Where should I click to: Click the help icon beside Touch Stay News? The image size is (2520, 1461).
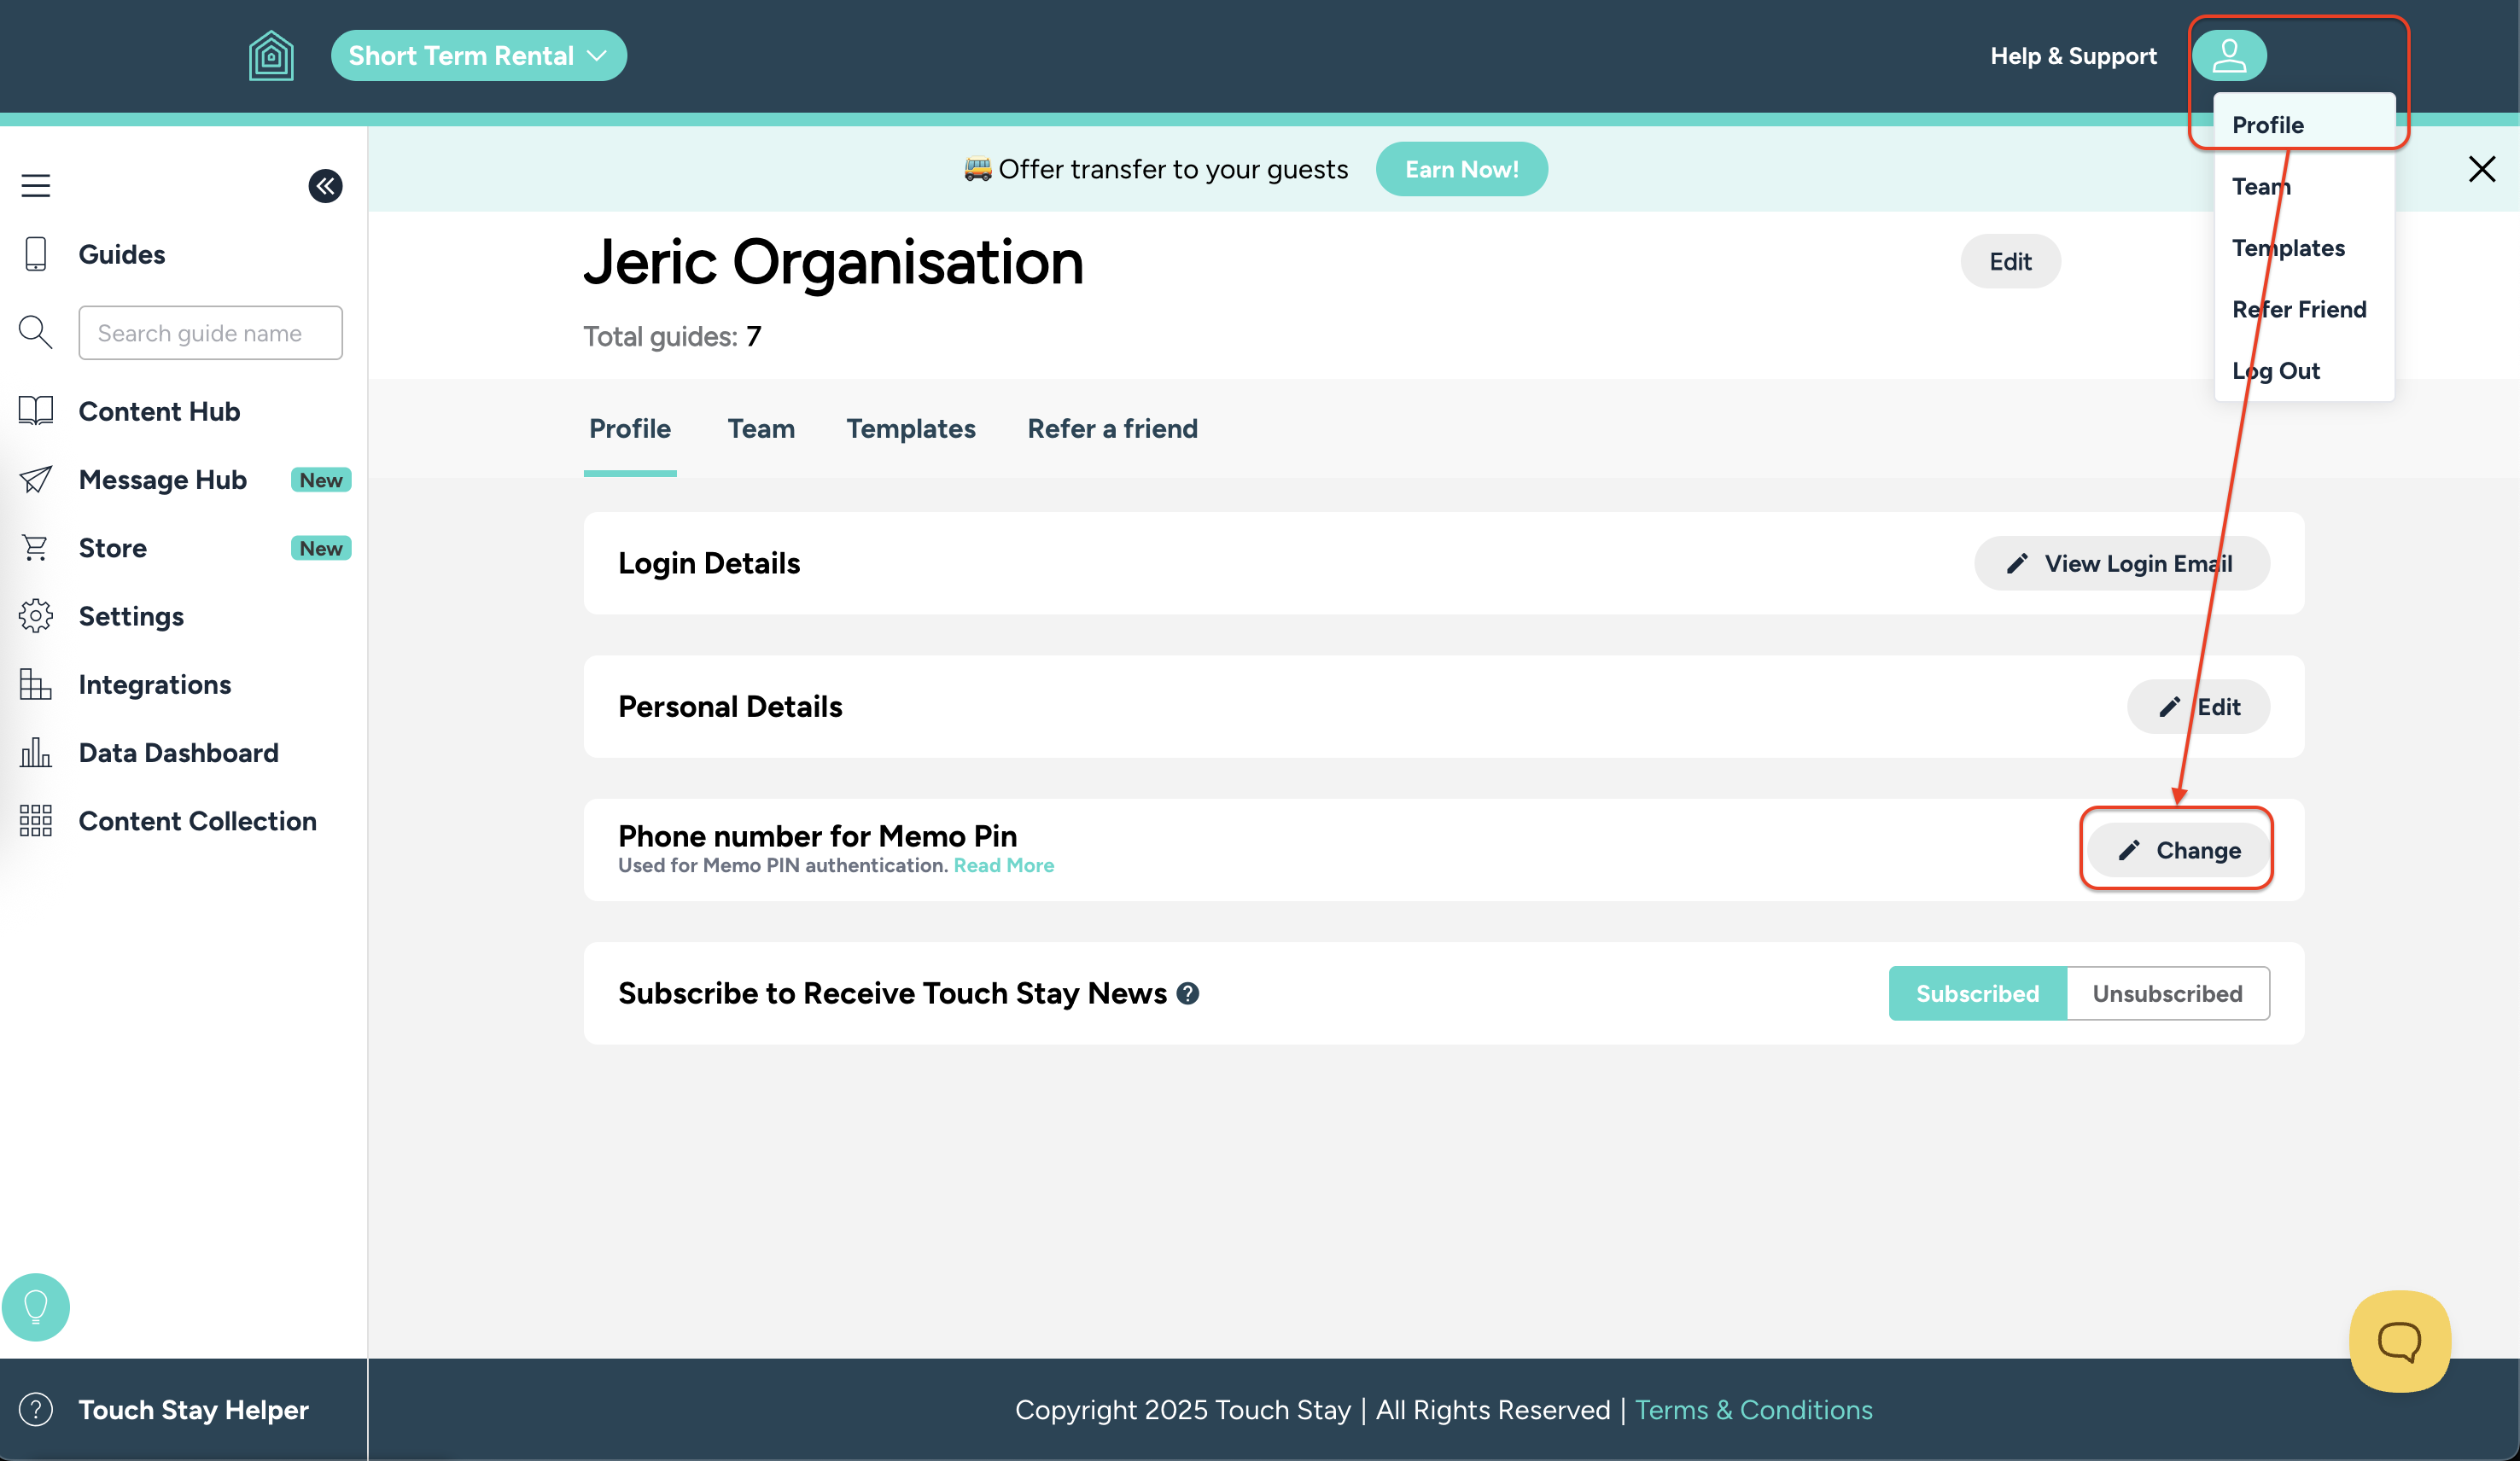pos(1188,993)
